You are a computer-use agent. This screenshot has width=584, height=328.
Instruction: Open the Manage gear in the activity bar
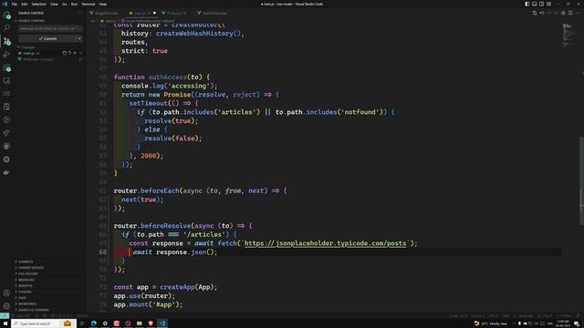click(x=6, y=306)
